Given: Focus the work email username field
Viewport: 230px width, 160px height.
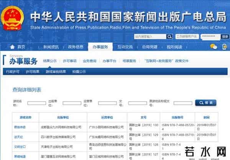Looking at the screenshot, I should pos(187,36).
